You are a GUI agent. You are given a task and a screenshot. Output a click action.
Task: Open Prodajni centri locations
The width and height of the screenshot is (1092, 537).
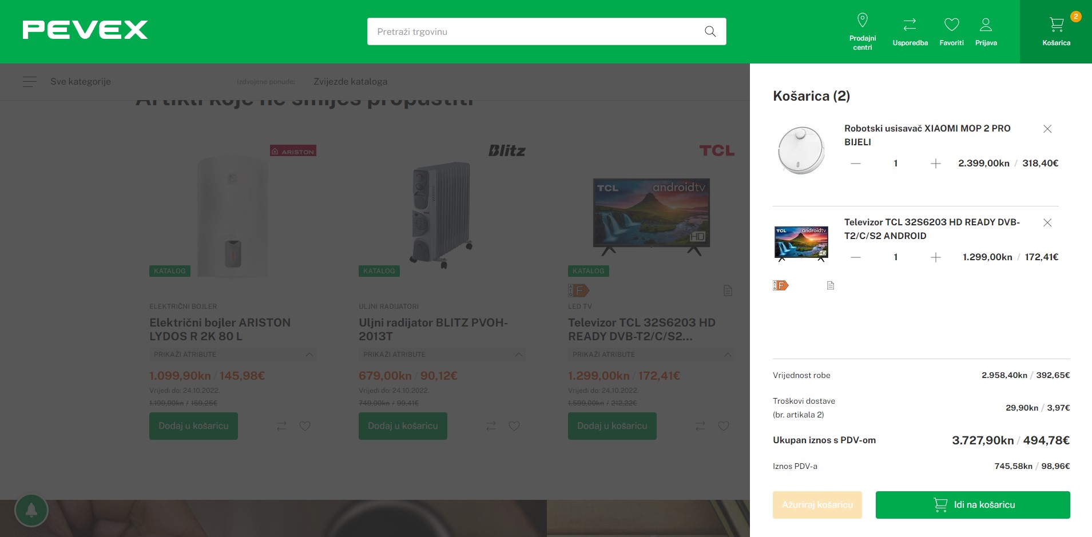[863, 31]
